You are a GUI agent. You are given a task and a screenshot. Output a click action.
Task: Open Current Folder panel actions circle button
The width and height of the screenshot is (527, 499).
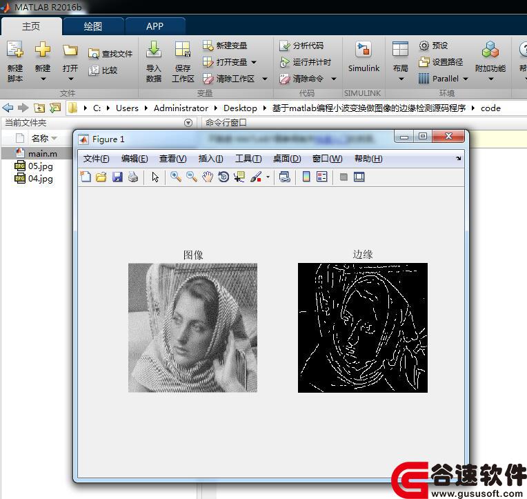coord(188,123)
